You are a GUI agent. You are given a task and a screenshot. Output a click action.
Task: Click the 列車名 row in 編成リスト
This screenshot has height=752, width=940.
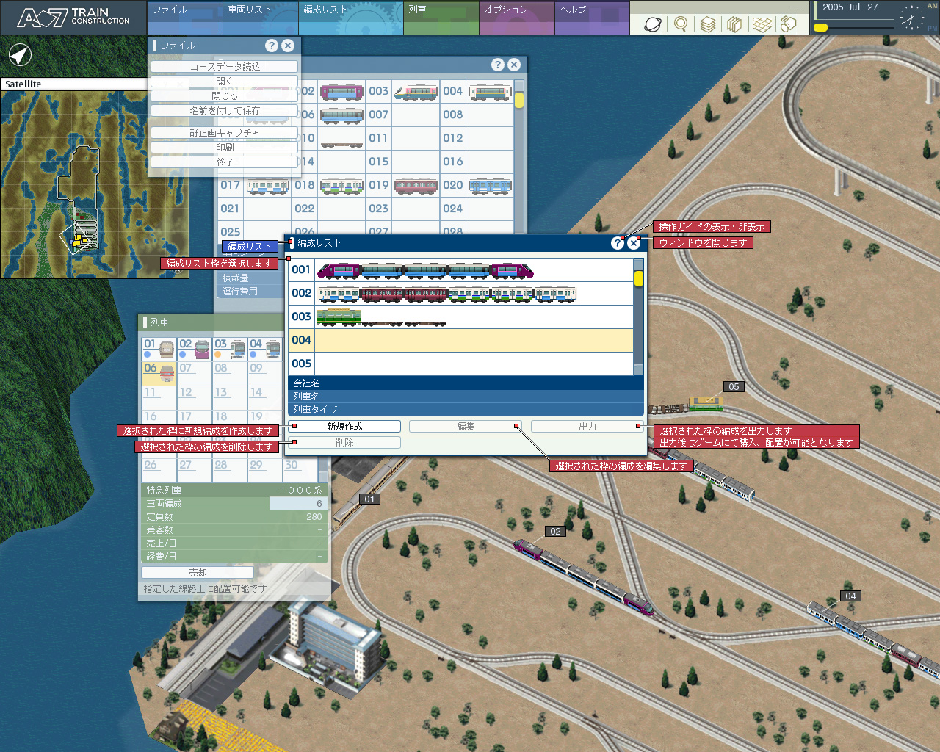tap(466, 397)
